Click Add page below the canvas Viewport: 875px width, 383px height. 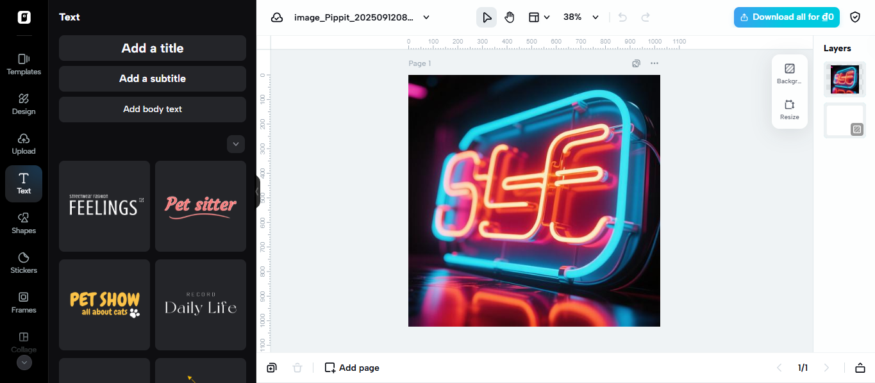coord(351,368)
